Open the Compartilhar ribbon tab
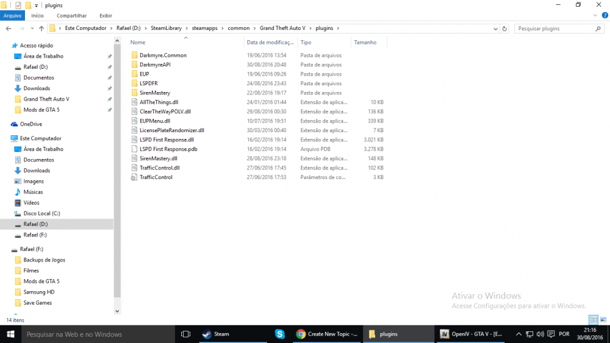 [x=71, y=16]
